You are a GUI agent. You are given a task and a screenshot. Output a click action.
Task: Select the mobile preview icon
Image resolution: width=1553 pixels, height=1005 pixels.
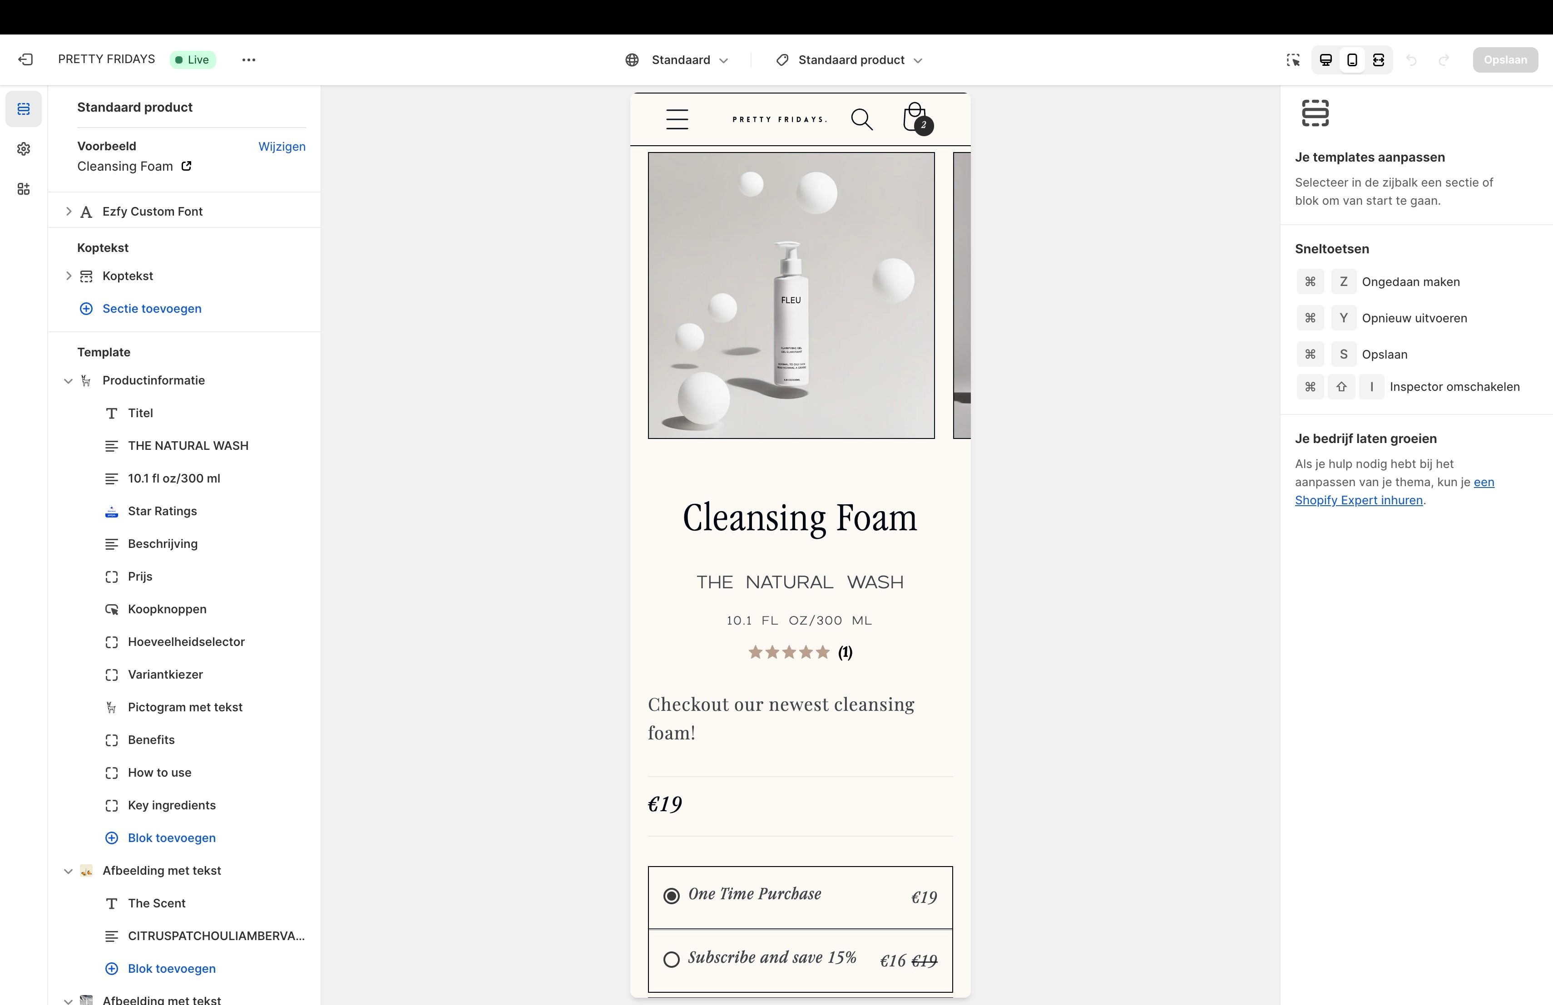1352,60
